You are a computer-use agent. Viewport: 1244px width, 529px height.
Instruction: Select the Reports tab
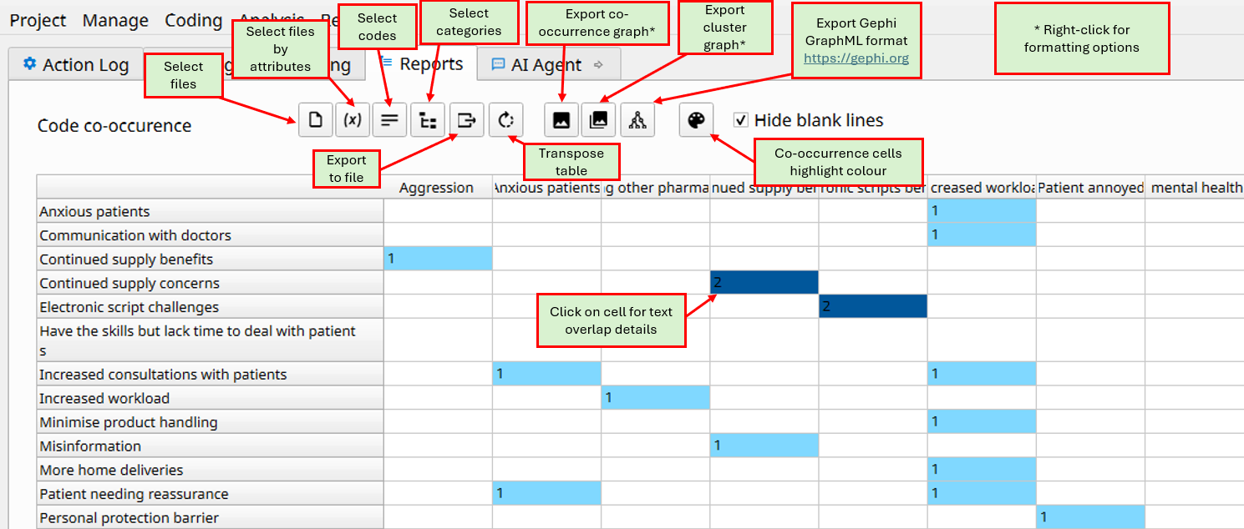(x=423, y=64)
